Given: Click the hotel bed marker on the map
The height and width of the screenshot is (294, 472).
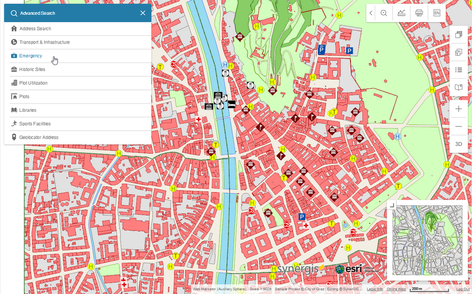Looking at the screenshot, I should [232, 104].
